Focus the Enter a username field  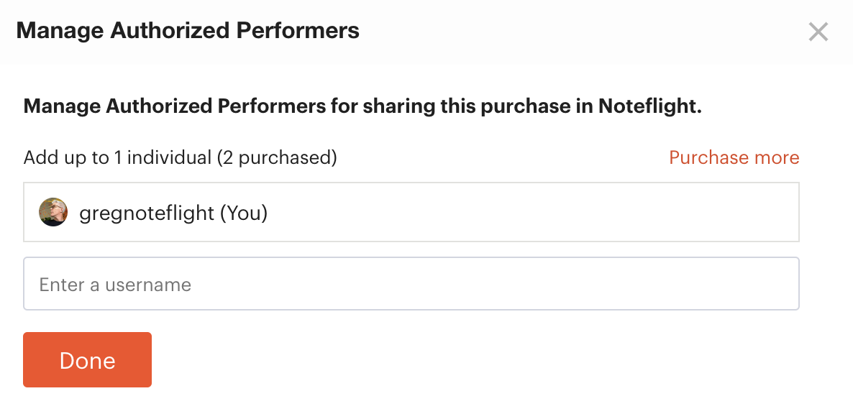coord(411,284)
